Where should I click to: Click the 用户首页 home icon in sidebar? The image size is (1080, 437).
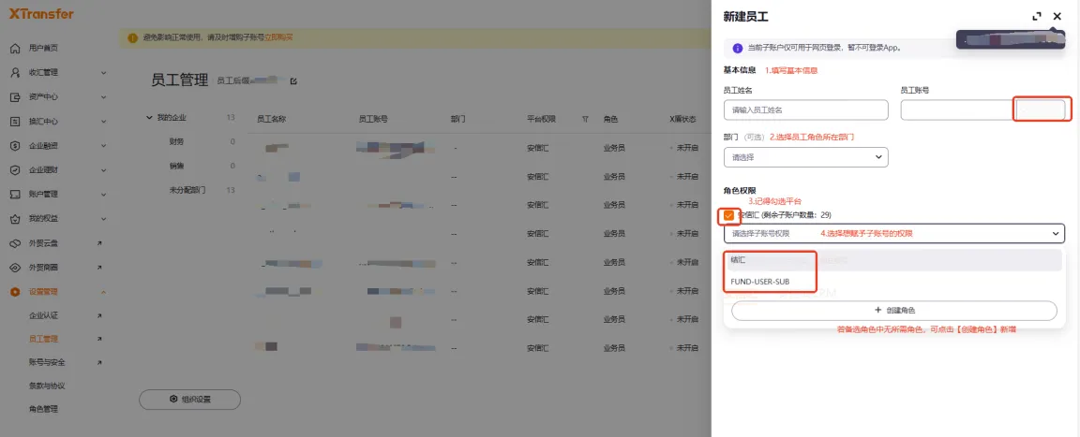pyautogui.click(x=15, y=48)
